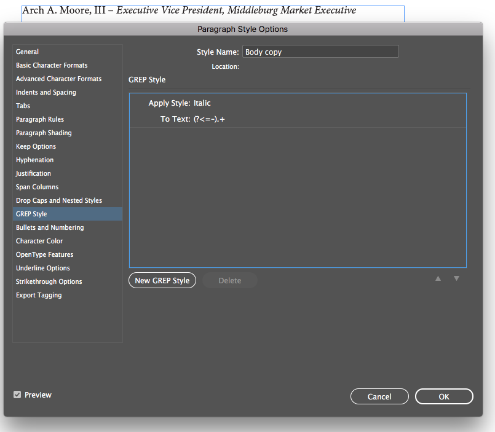This screenshot has width=495, height=432.
Task: Edit the Style Name field
Action: [x=320, y=52]
